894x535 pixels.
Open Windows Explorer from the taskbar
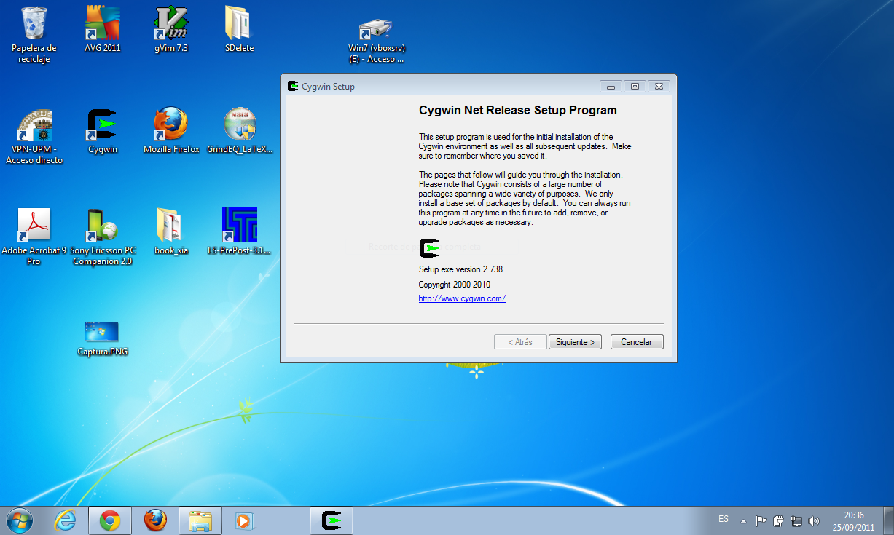pos(200,520)
